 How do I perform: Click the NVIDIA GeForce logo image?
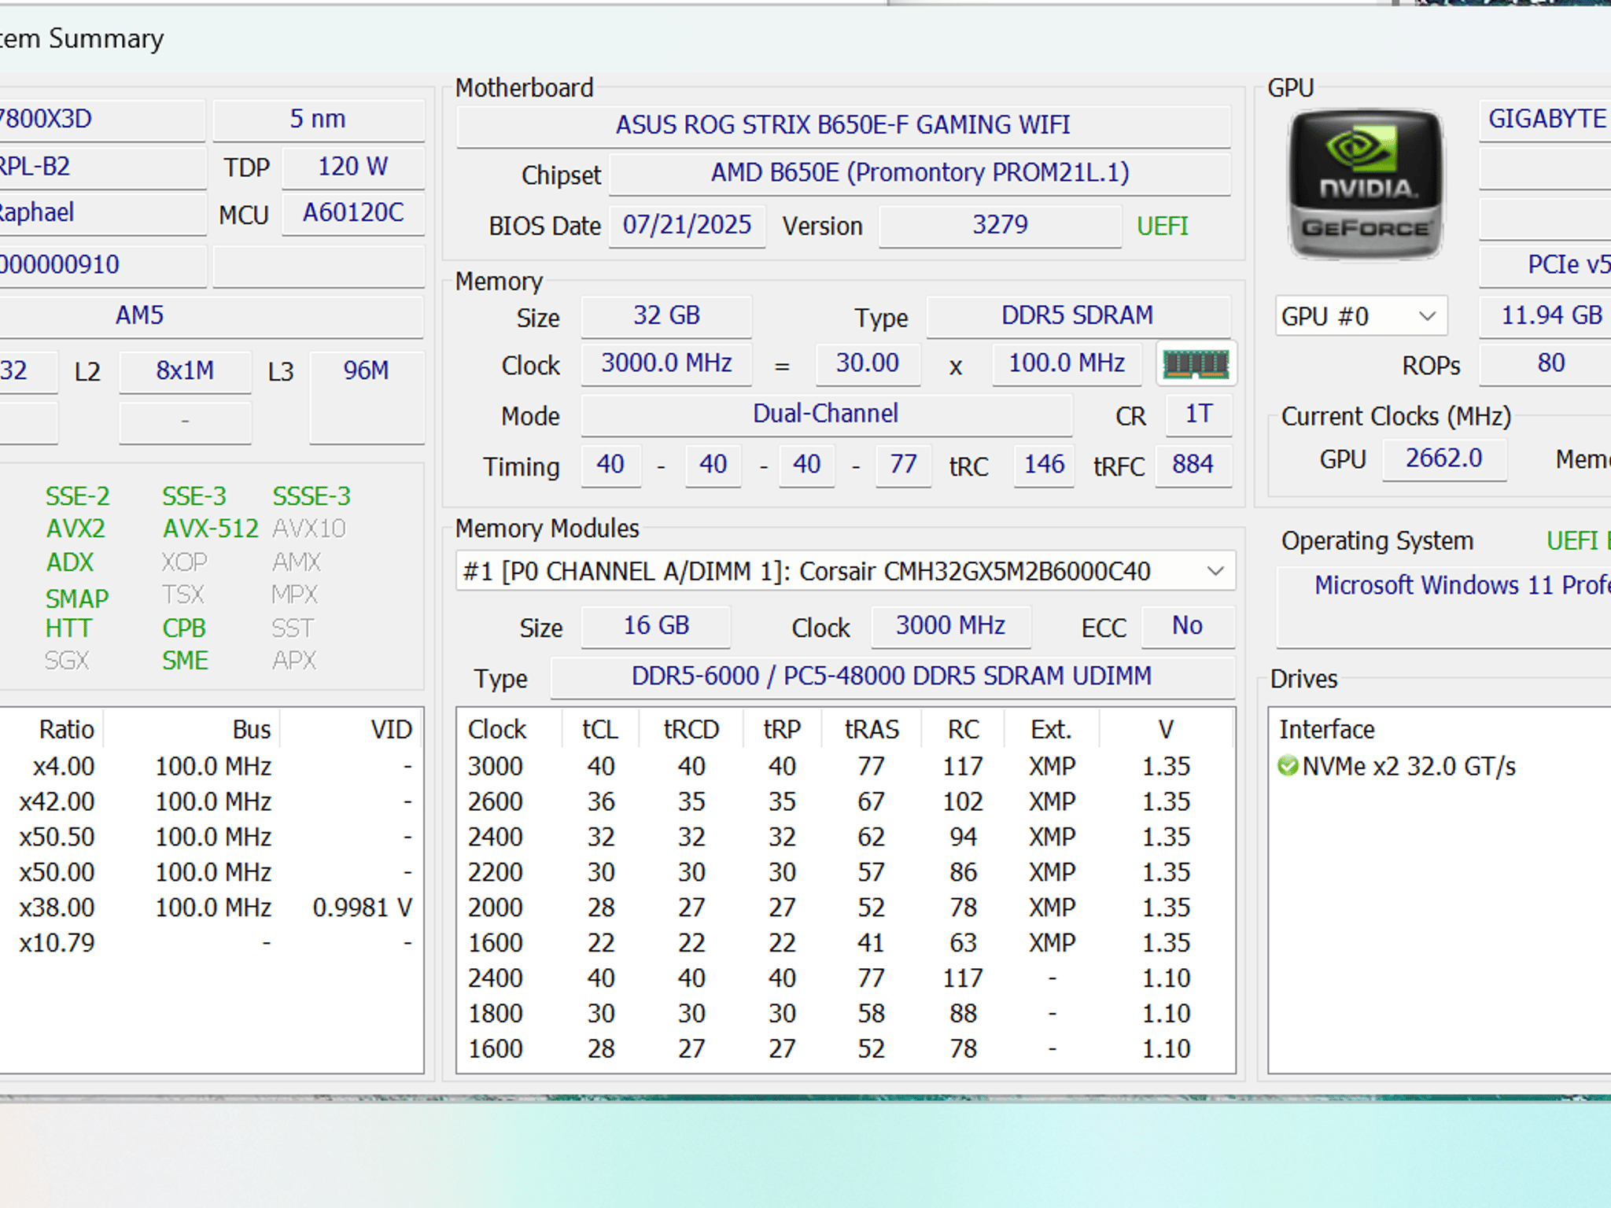tap(1366, 185)
